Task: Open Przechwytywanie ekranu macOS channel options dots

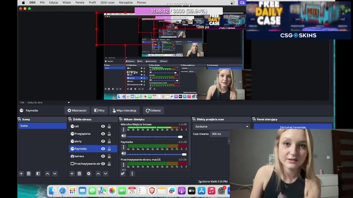Action: point(124,165)
